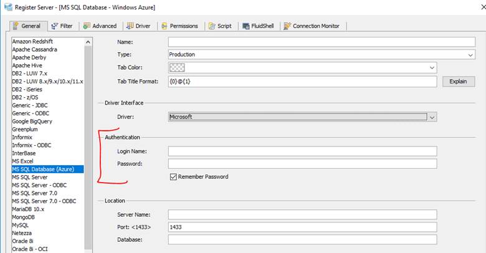
Task: Select the plain MS SQL Server entry
Action: pyautogui.click(x=30, y=178)
